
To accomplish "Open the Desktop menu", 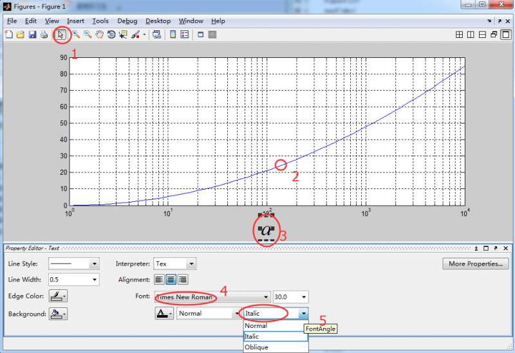I will (158, 21).
